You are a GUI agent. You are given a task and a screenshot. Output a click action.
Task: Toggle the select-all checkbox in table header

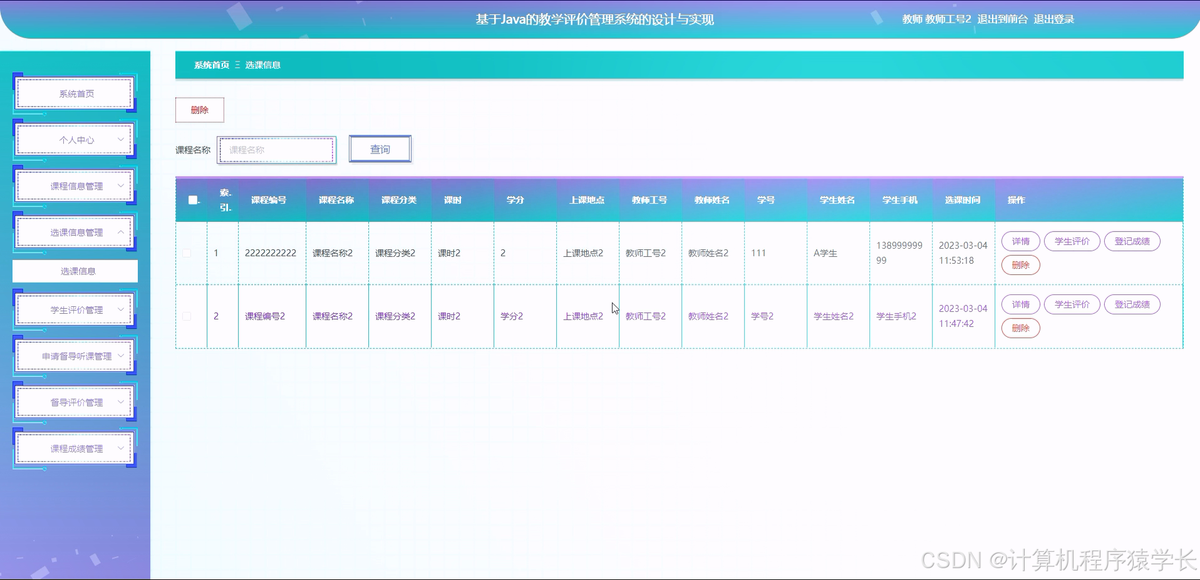(x=193, y=200)
